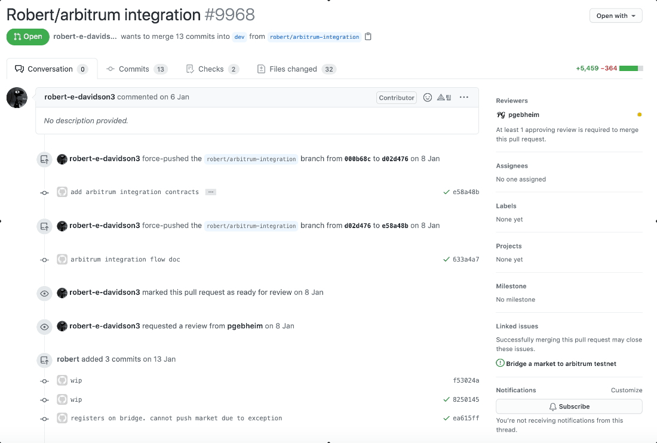Open robert-e-davidson3 avatar next to the comment

17,97
